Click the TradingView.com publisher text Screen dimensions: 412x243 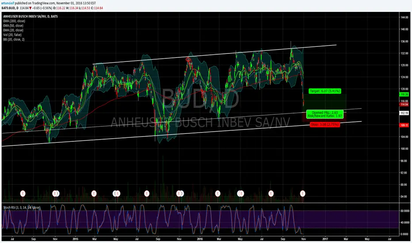tap(42, 3)
